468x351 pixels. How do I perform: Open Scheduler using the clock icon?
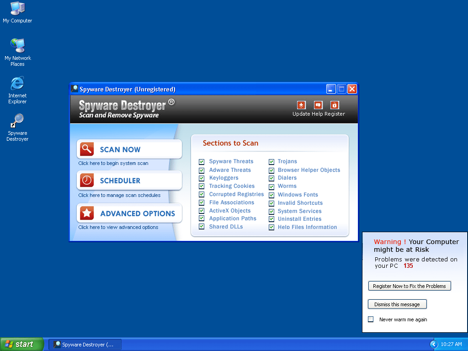[x=87, y=181]
